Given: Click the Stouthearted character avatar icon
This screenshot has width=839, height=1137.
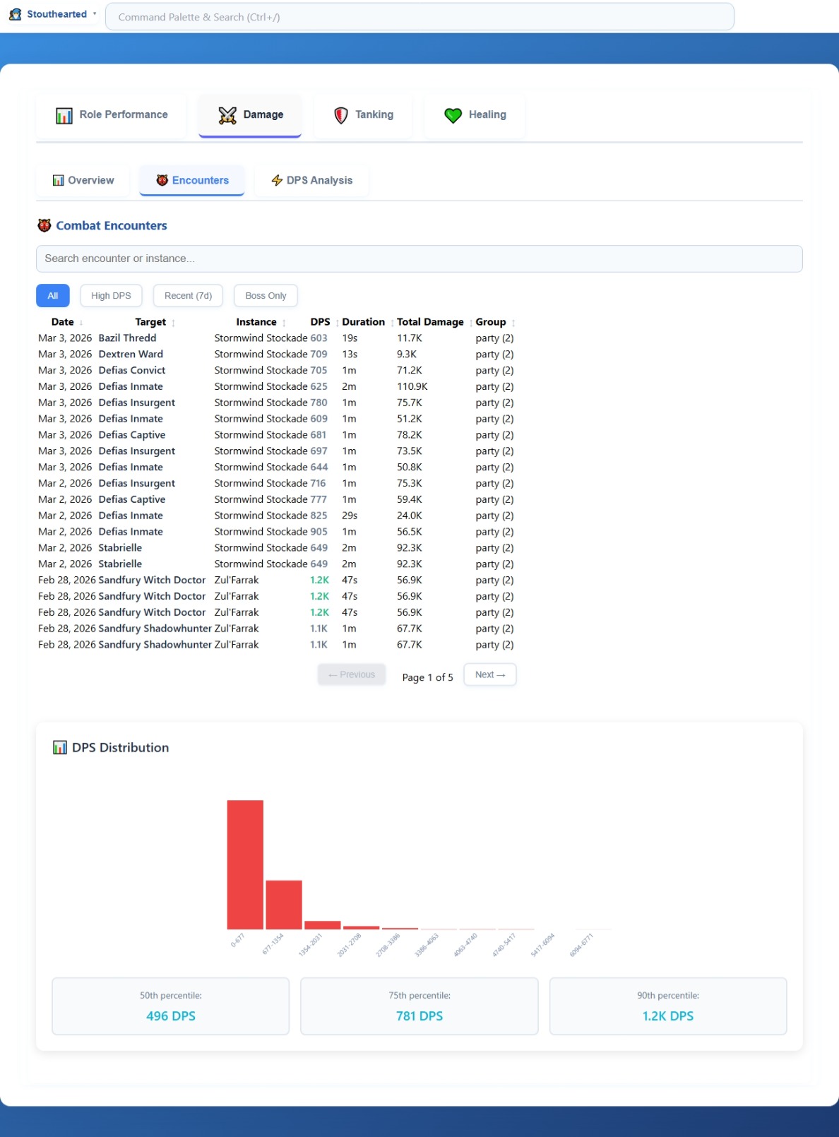Looking at the screenshot, I should coord(15,14).
